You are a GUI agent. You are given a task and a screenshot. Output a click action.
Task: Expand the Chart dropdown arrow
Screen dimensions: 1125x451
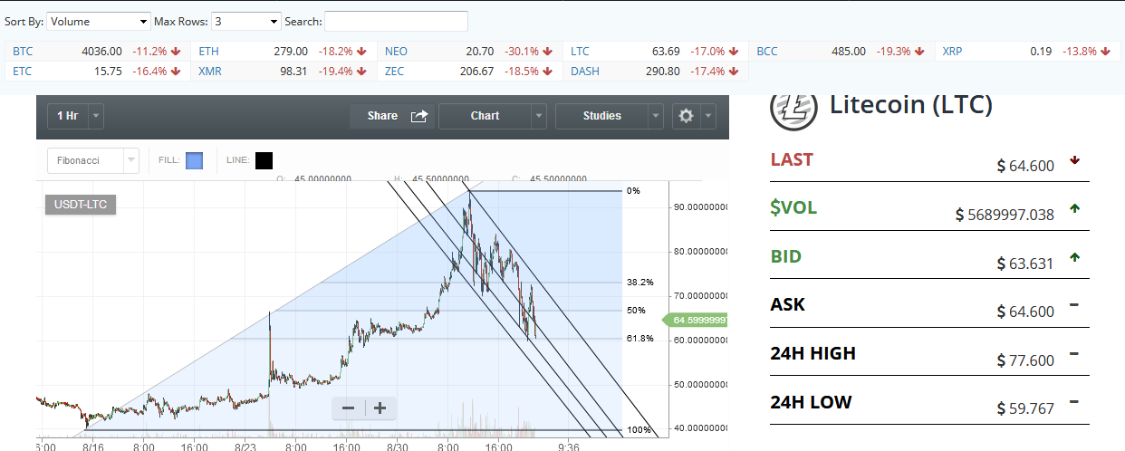click(x=539, y=116)
